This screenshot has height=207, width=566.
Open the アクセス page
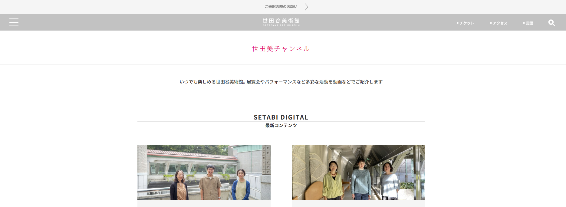499,23
